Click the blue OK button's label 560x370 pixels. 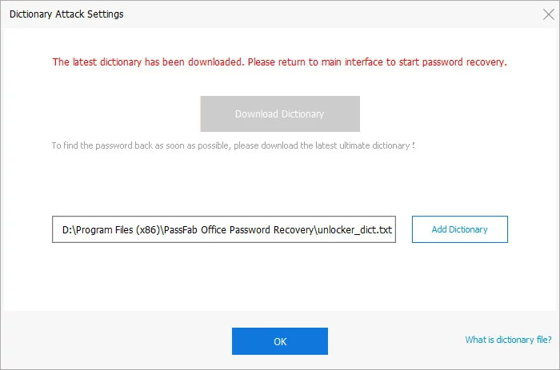point(279,341)
